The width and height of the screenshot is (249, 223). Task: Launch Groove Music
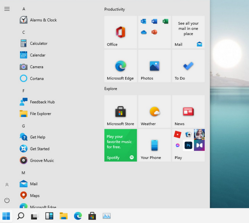[x=37, y=160]
